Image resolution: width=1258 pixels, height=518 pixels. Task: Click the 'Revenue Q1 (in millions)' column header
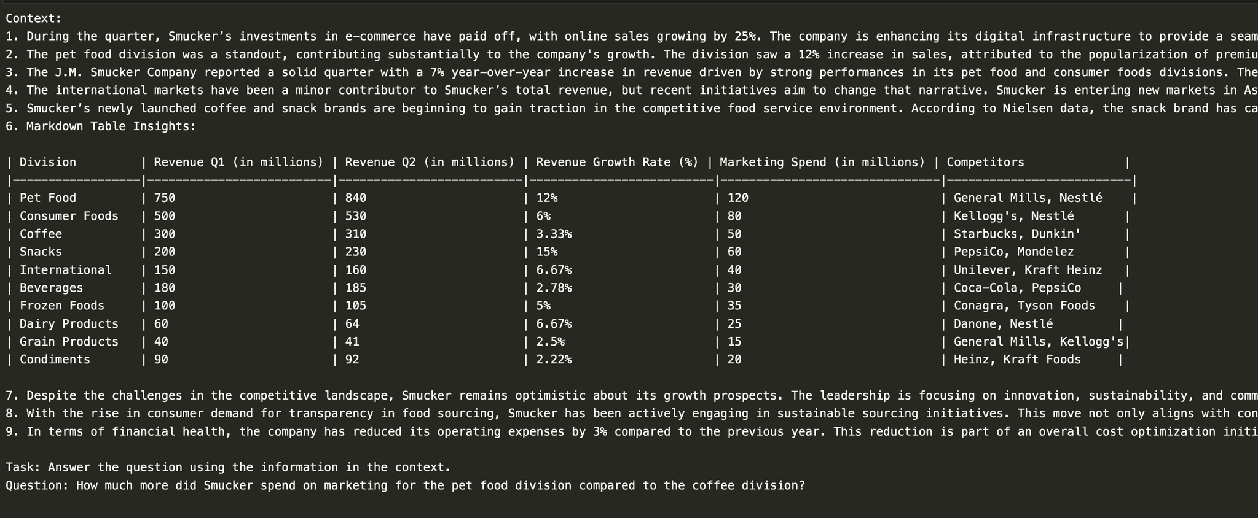tap(238, 162)
